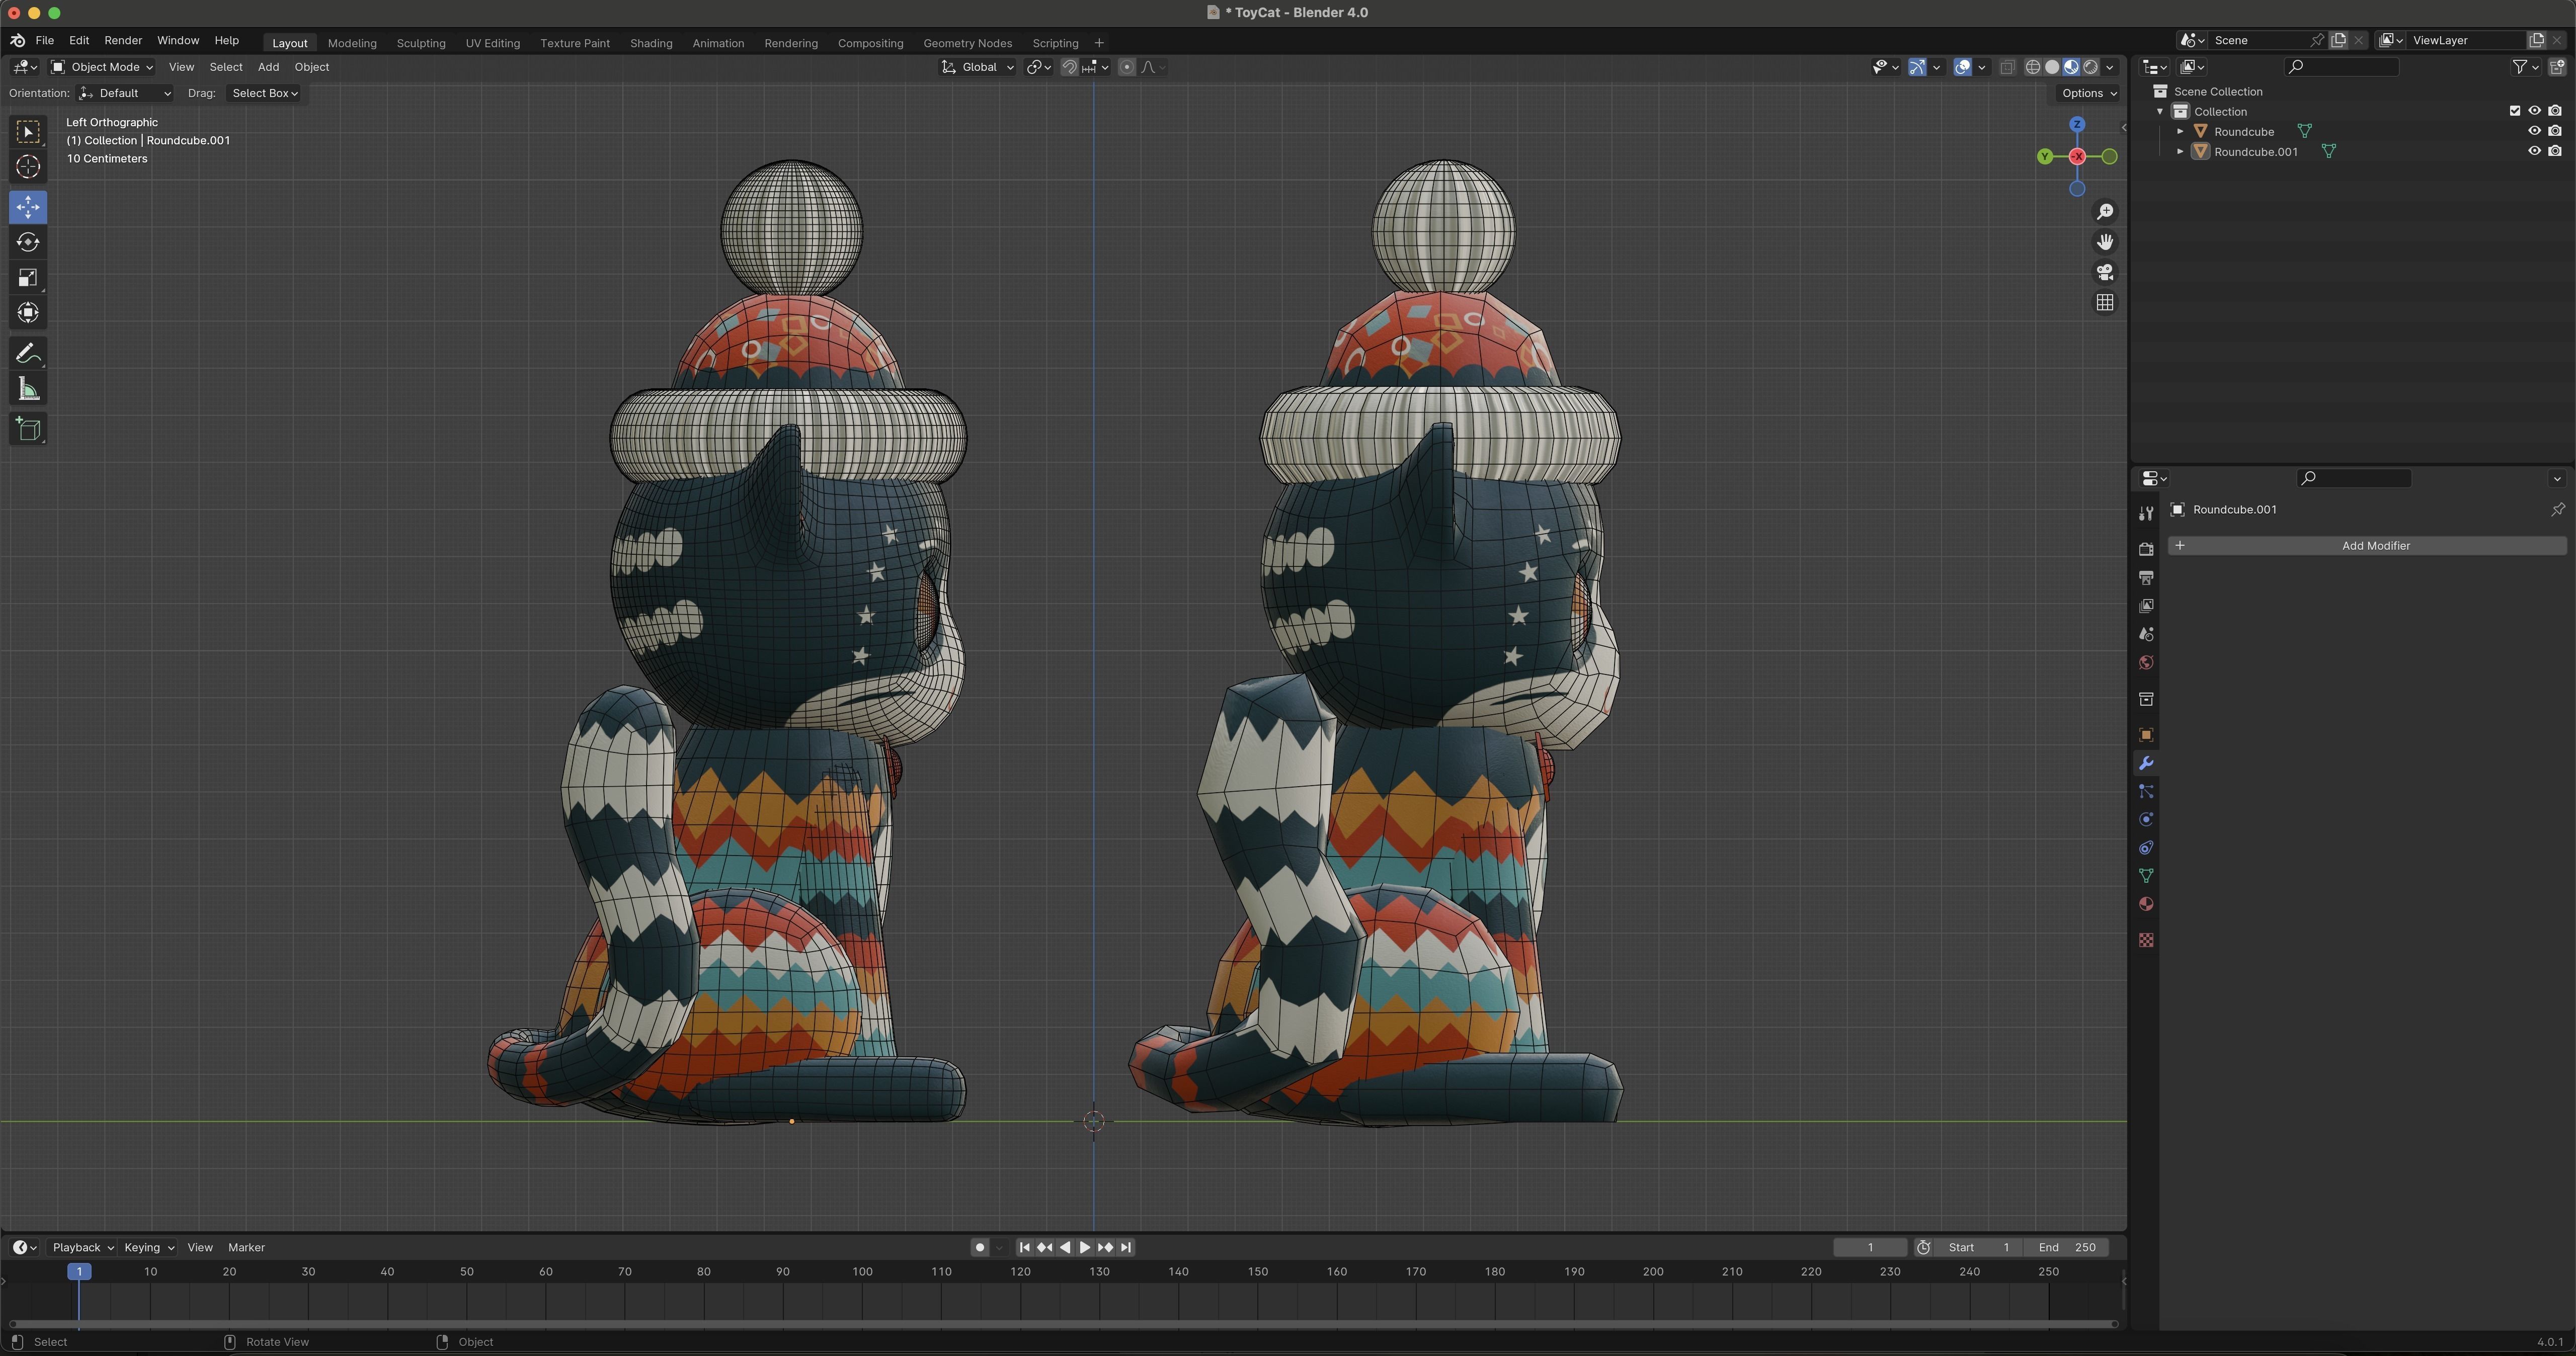Expand the Roundcube.001 tree item

point(2180,151)
